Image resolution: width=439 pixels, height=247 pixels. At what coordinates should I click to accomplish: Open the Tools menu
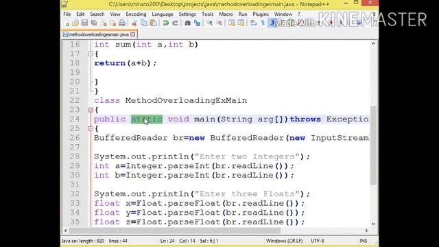point(207,14)
